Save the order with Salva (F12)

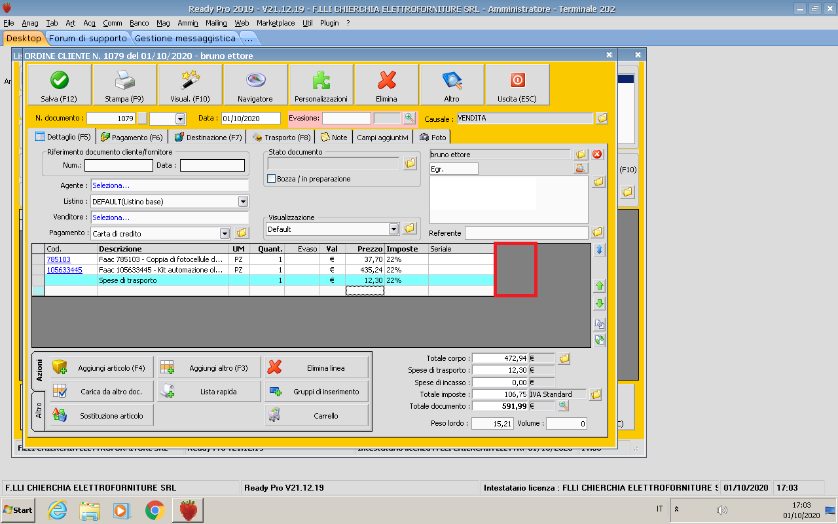click(x=59, y=84)
